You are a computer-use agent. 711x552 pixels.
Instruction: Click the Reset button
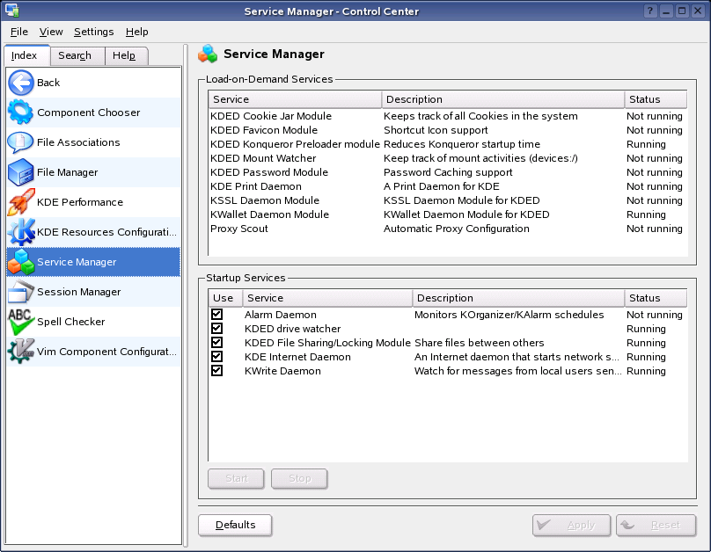point(656,525)
